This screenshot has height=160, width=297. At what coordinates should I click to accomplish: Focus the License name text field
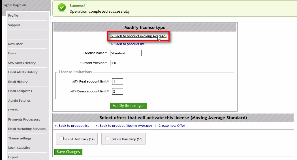click(125, 53)
